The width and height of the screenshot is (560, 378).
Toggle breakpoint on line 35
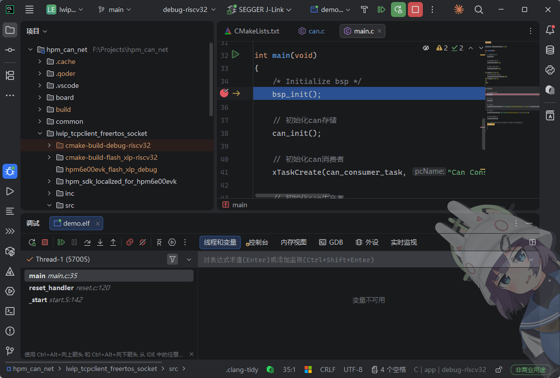point(224,93)
